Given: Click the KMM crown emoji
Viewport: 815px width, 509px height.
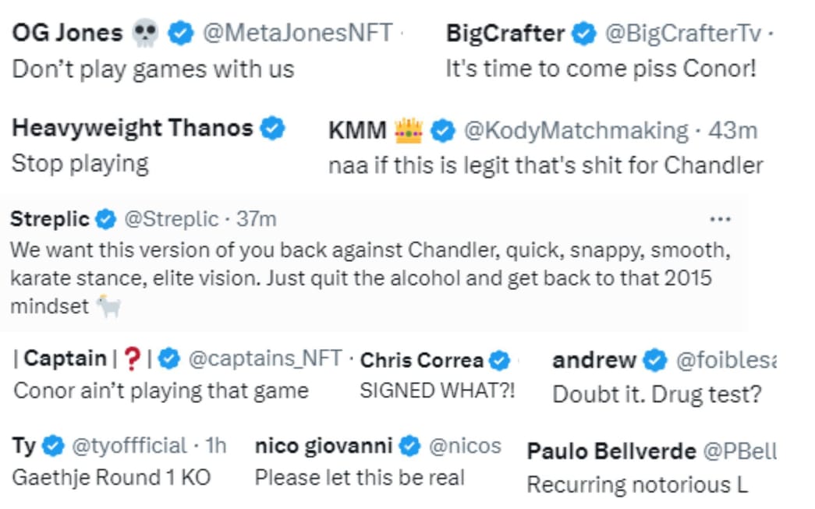Looking at the screenshot, I should click(x=409, y=130).
